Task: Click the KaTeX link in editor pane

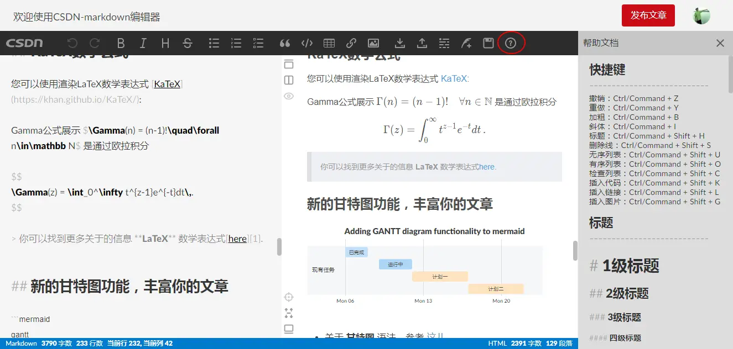Action: (167, 84)
